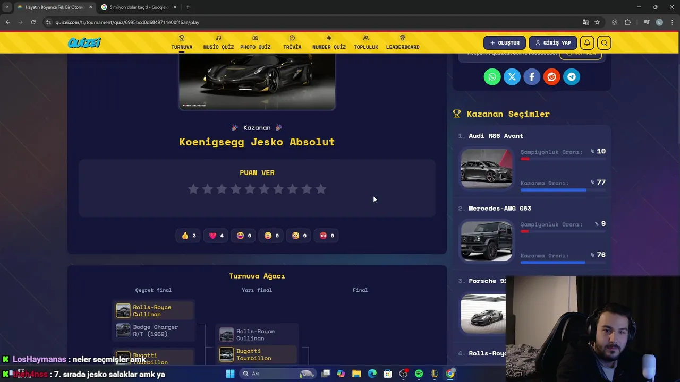
Task: React with the laughing emoji
Action: 244,236
